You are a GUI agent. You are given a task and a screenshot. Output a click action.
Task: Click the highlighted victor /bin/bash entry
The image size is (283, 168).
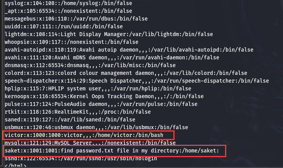point(89,135)
